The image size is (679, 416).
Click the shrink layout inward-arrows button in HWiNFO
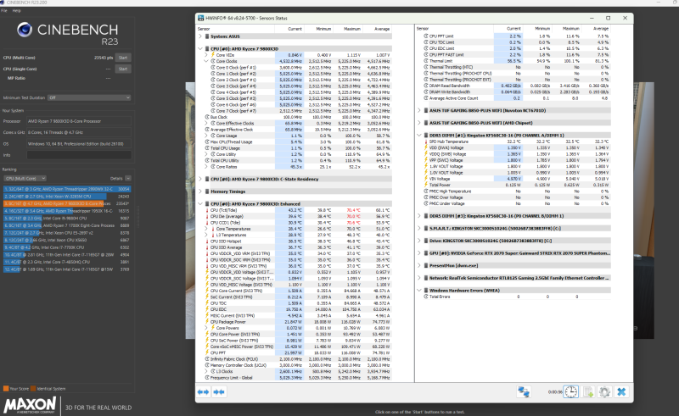coord(219,391)
